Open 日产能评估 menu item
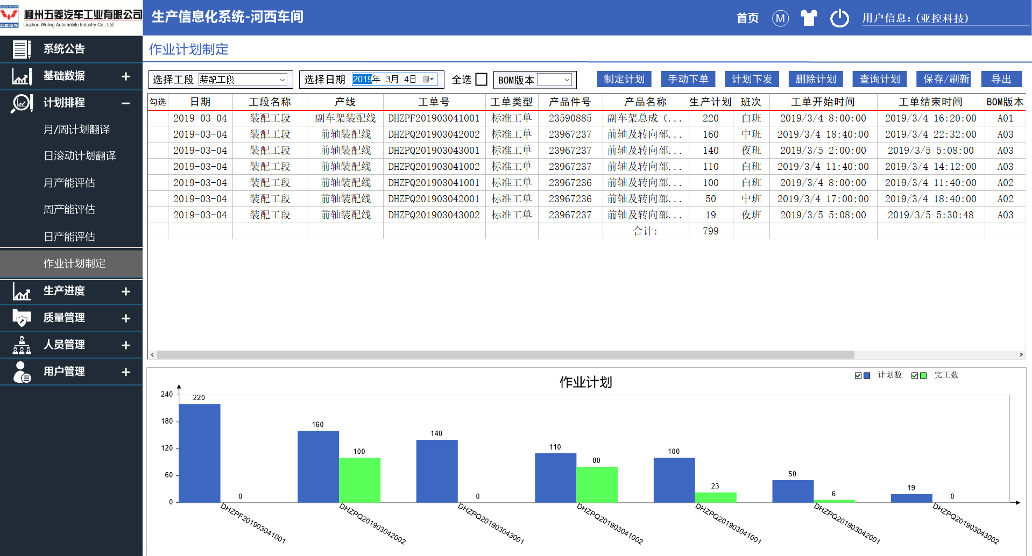Viewport: 1032px width, 556px height. point(69,237)
